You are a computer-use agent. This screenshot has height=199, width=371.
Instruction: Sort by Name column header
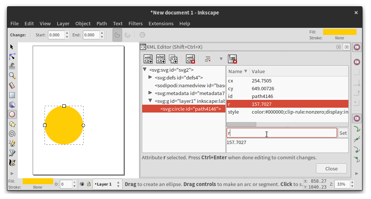click(x=238, y=71)
